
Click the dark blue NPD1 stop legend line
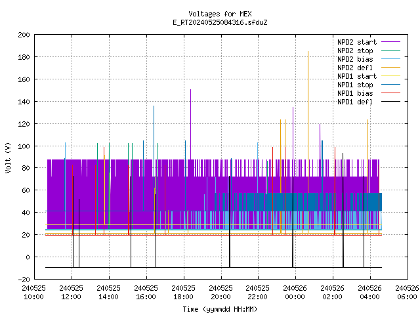point(391,85)
